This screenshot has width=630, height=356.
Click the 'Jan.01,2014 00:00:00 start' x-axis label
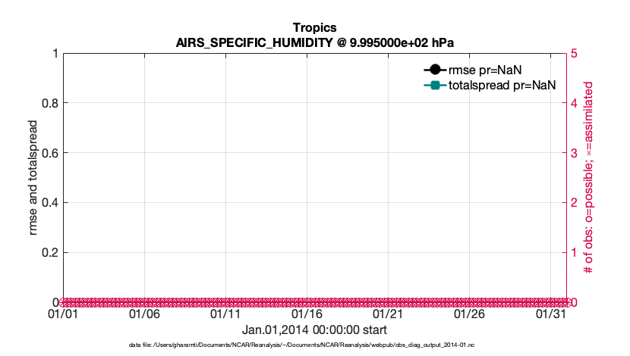click(314, 329)
